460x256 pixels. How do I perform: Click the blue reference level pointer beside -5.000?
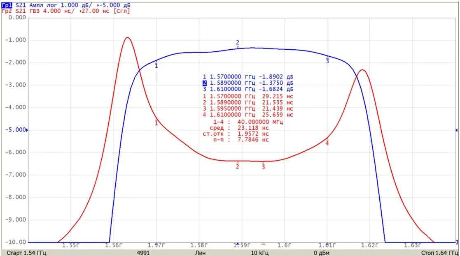point(27,130)
